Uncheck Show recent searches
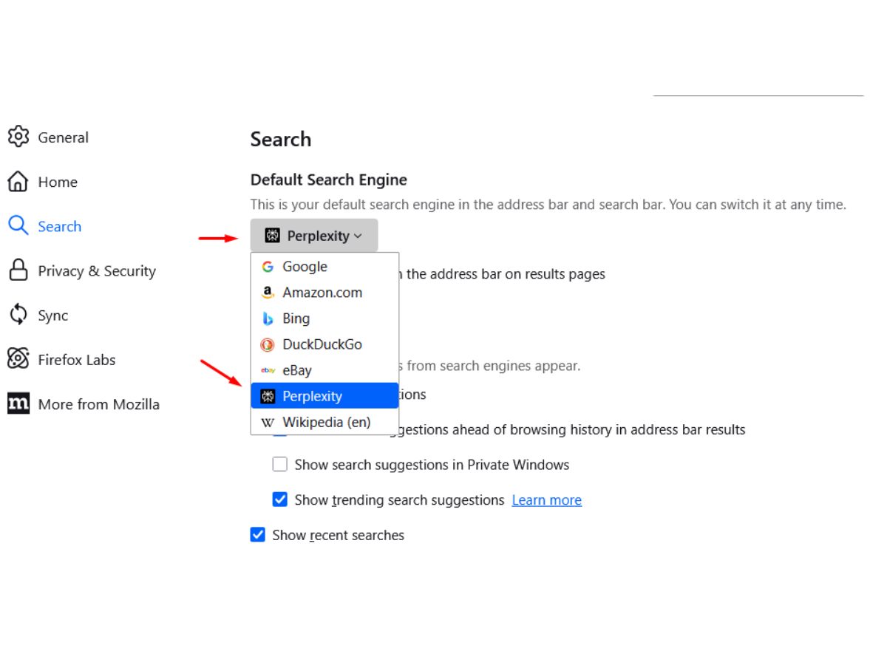The height and width of the screenshot is (665, 887). click(257, 534)
